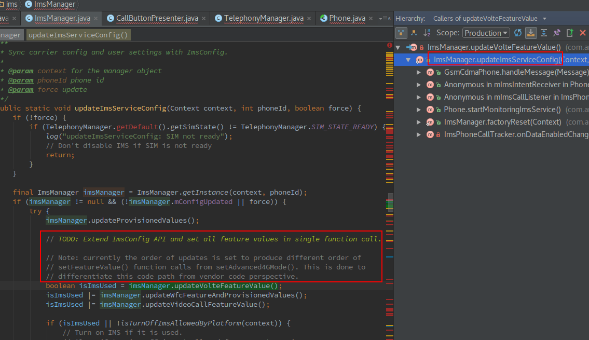589x340 pixels.
Task: Click red lock icon on ImsPhoneCallTracker row
Action: click(438, 135)
